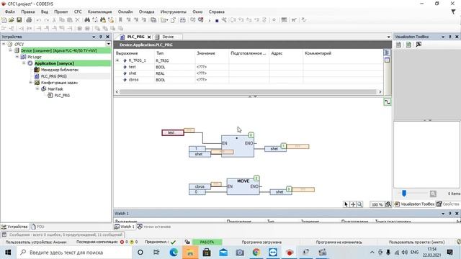
Task: Open the Устройства panel dropdown arrow
Action: coord(94,37)
